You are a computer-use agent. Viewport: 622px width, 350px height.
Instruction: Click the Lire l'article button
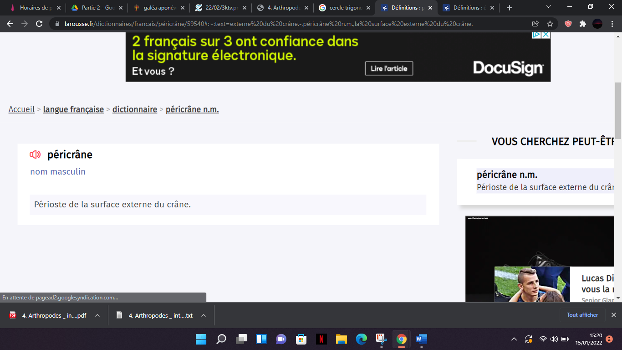click(389, 68)
